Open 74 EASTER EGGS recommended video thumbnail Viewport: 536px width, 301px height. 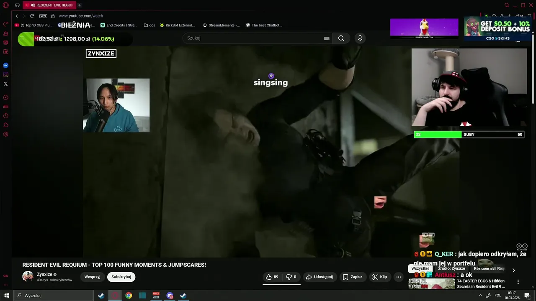[432, 284]
